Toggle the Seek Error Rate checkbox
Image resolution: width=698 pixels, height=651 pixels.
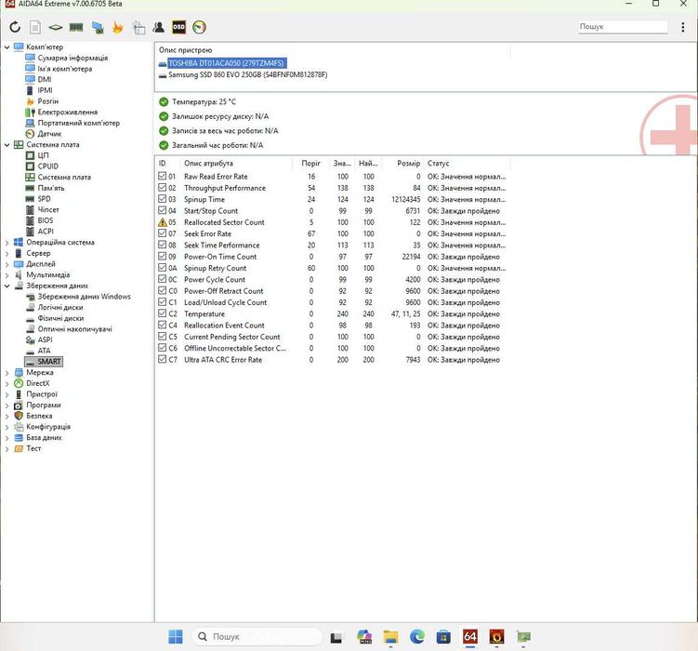163,233
